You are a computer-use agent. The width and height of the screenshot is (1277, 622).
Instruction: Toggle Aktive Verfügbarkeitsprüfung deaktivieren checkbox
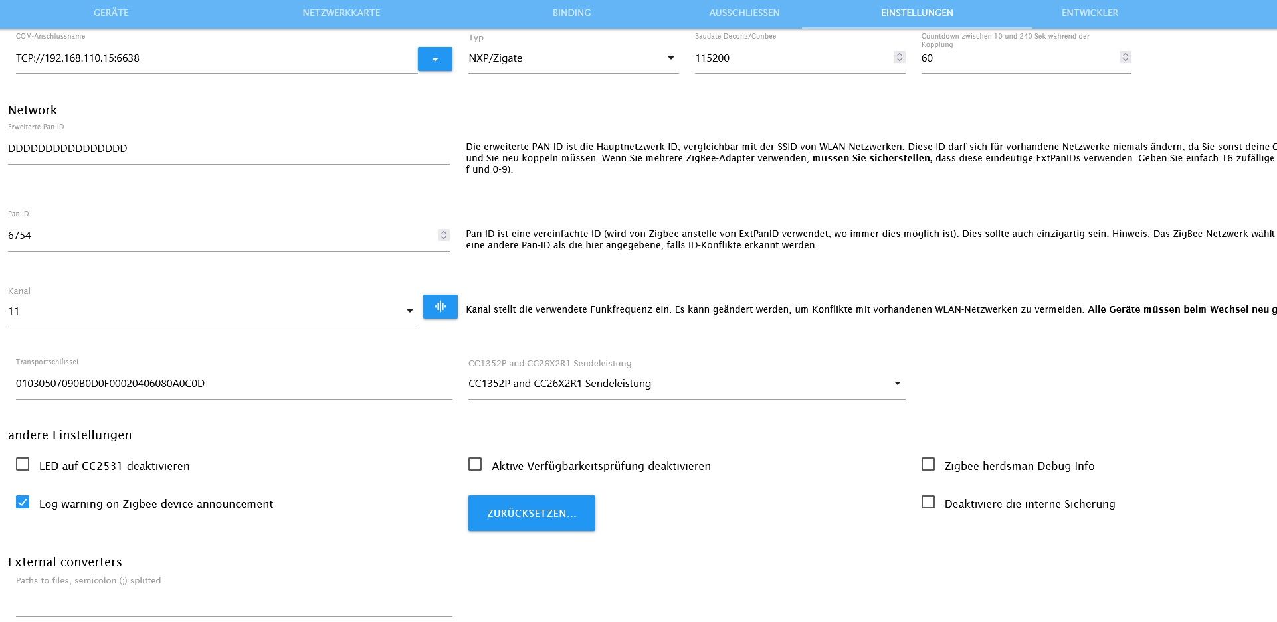[475, 464]
